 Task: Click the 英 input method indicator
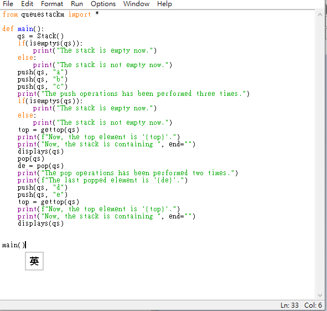(34, 261)
